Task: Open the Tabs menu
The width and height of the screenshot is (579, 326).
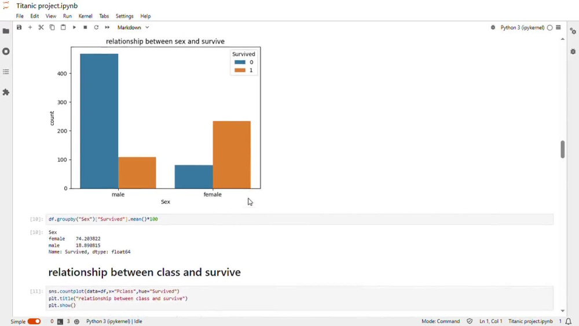Action: (x=104, y=16)
